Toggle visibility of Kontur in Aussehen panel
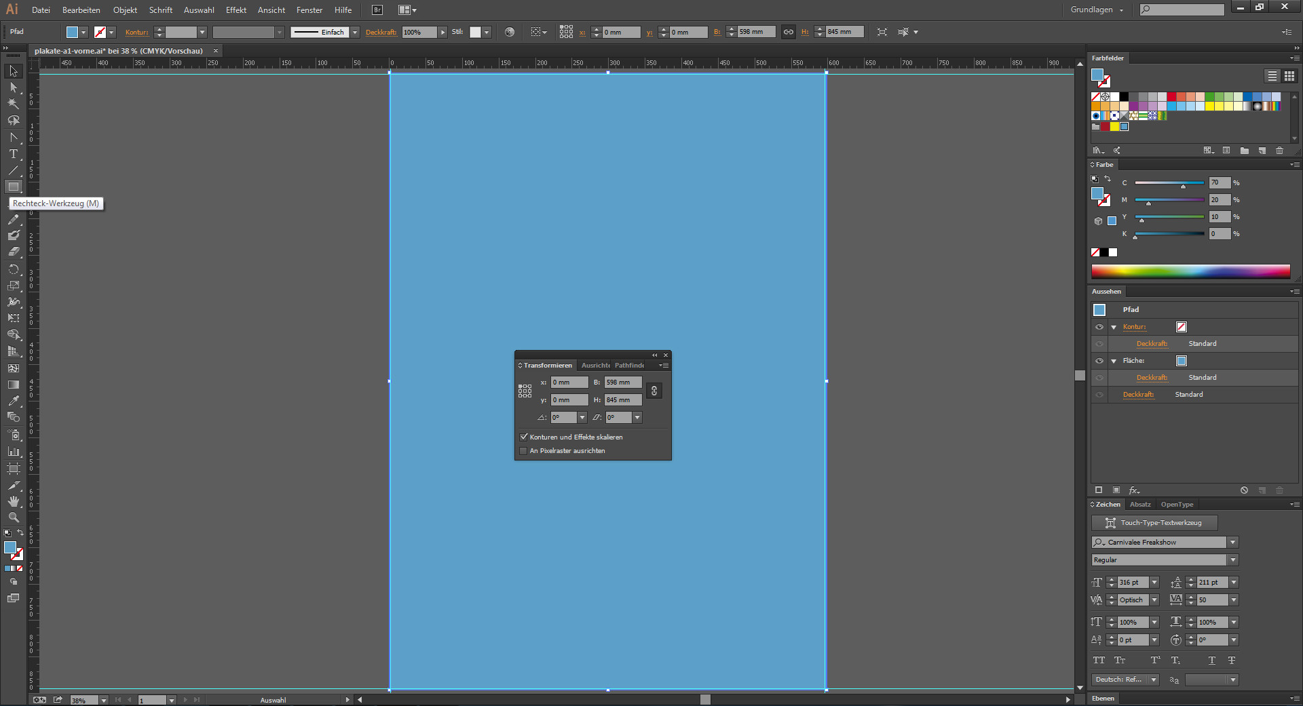1303x706 pixels. (x=1099, y=327)
